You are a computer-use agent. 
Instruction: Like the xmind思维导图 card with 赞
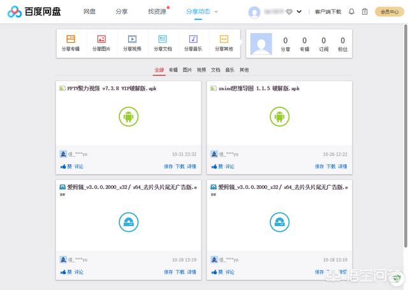pos(217,166)
